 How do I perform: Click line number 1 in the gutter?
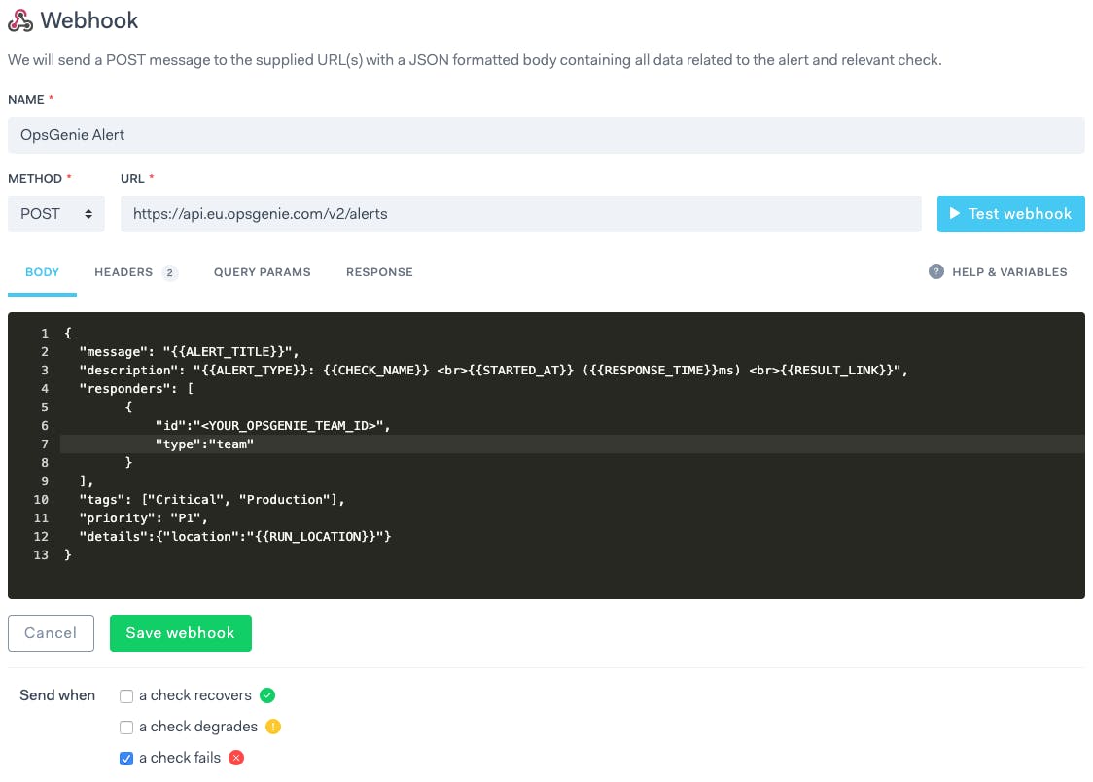[x=45, y=334]
